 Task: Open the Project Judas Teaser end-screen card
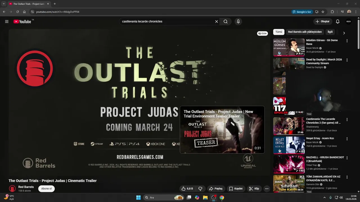[x=222, y=130]
